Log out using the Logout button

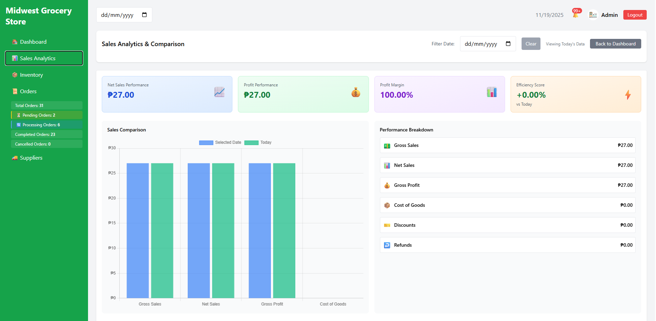coord(635,15)
